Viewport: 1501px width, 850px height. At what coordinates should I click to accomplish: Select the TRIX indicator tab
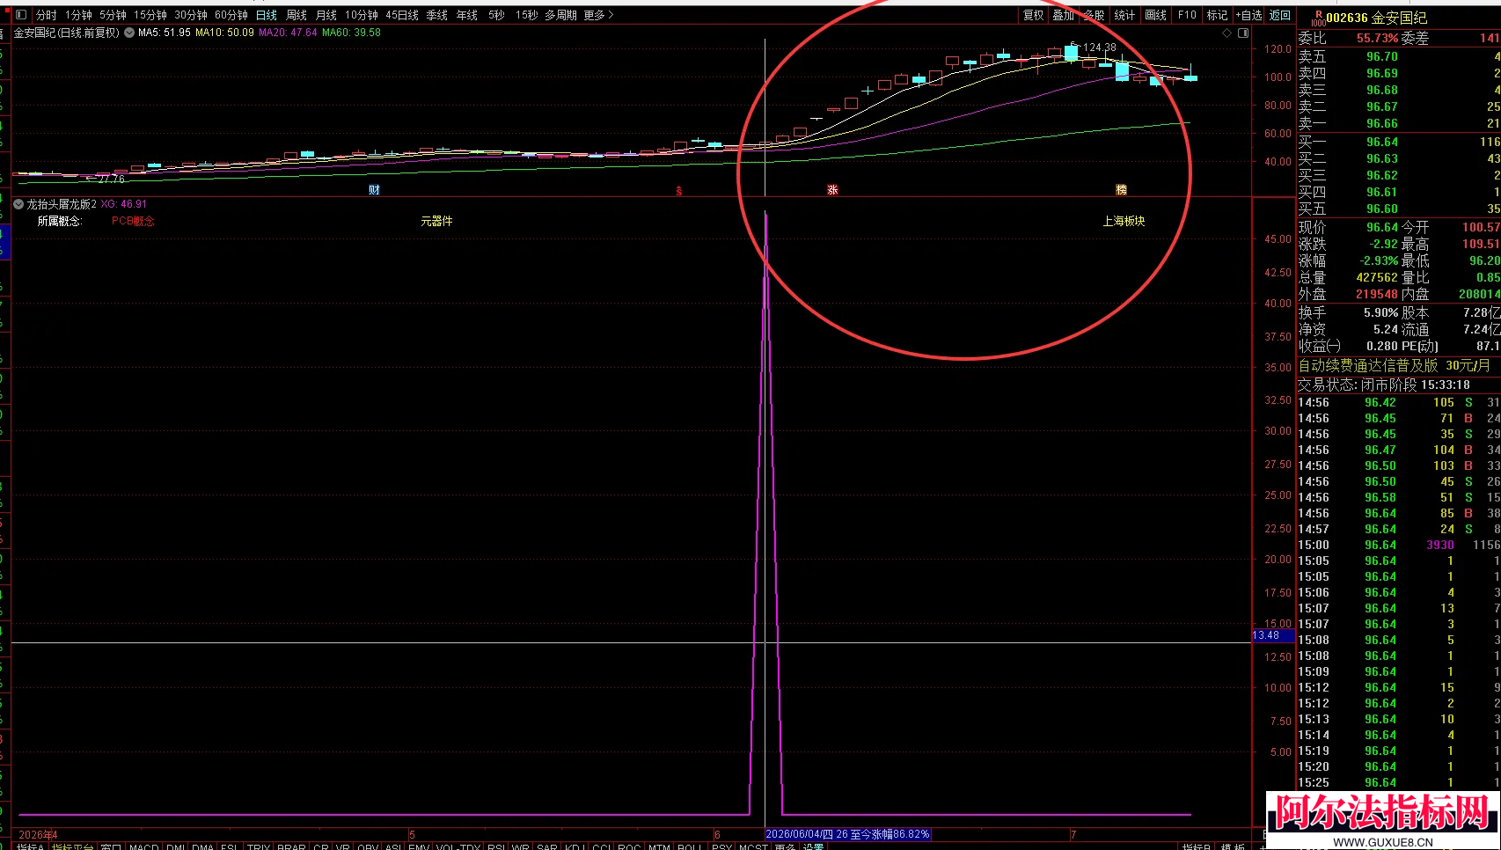click(x=259, y=846)
